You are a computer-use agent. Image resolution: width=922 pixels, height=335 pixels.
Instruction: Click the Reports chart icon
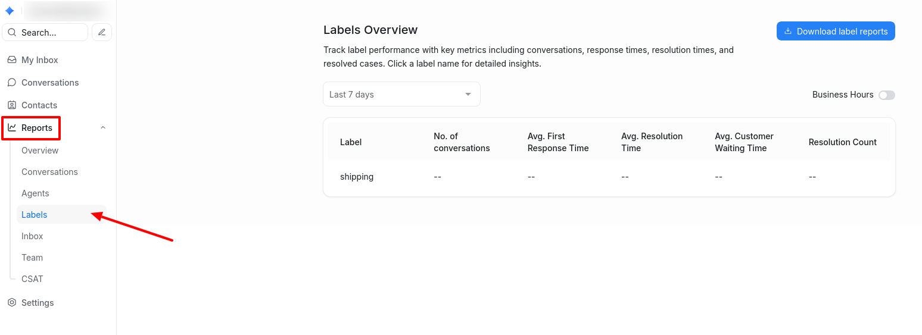12,128
